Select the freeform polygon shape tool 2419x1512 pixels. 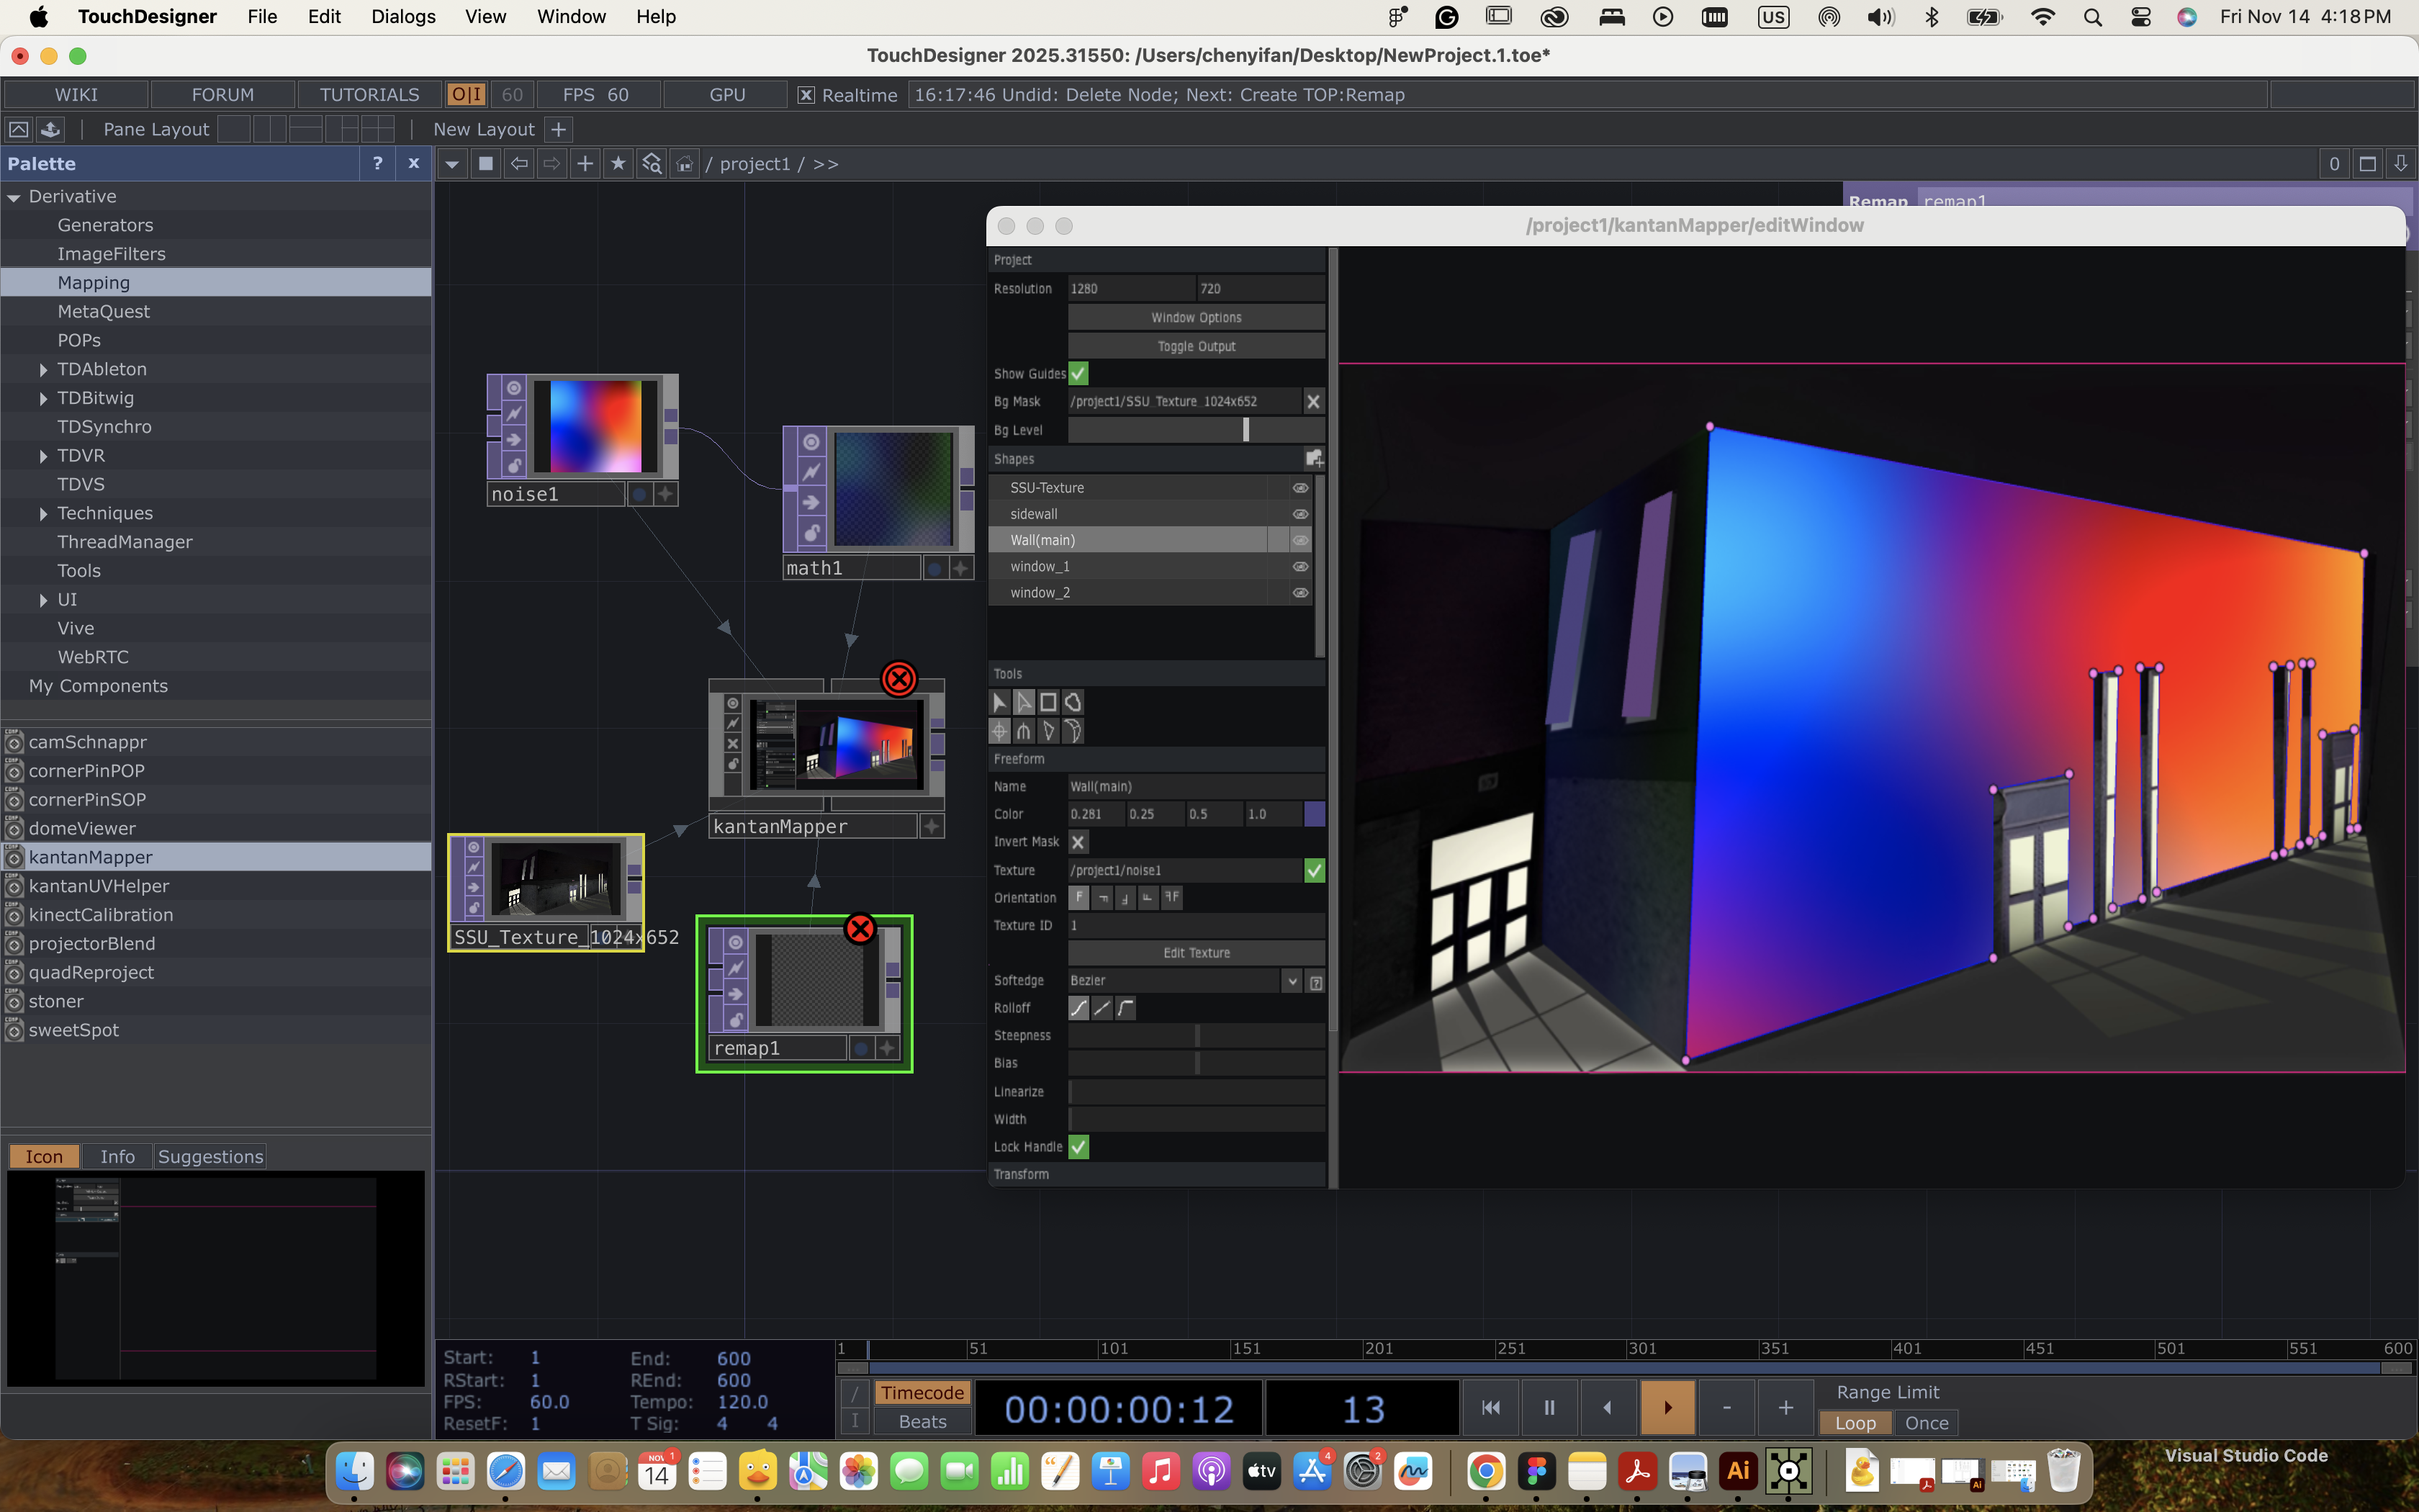[x=1073, y=702]
